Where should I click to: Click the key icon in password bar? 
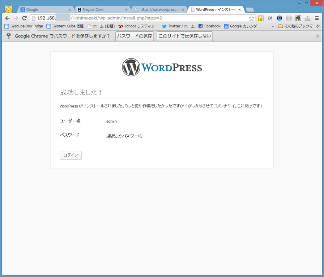(x=8, y=36)
